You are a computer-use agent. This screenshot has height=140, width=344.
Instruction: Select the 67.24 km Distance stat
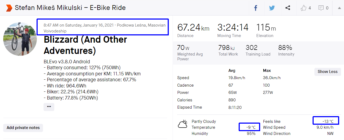[x=193, y=28]
